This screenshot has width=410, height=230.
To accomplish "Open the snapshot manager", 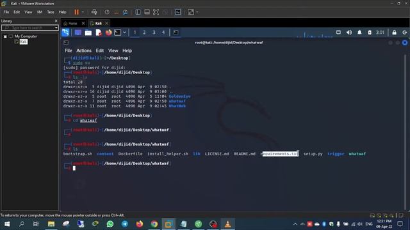I will click(126, 12).
